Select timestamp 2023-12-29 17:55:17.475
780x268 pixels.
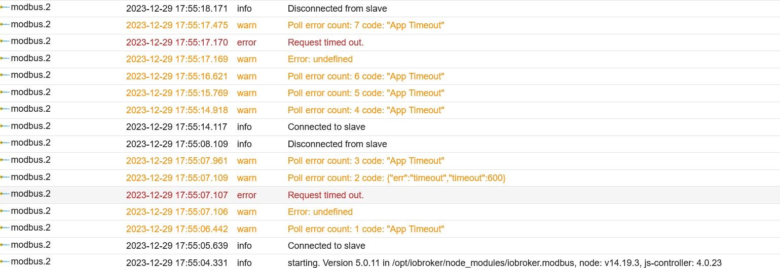click(177, 25)
